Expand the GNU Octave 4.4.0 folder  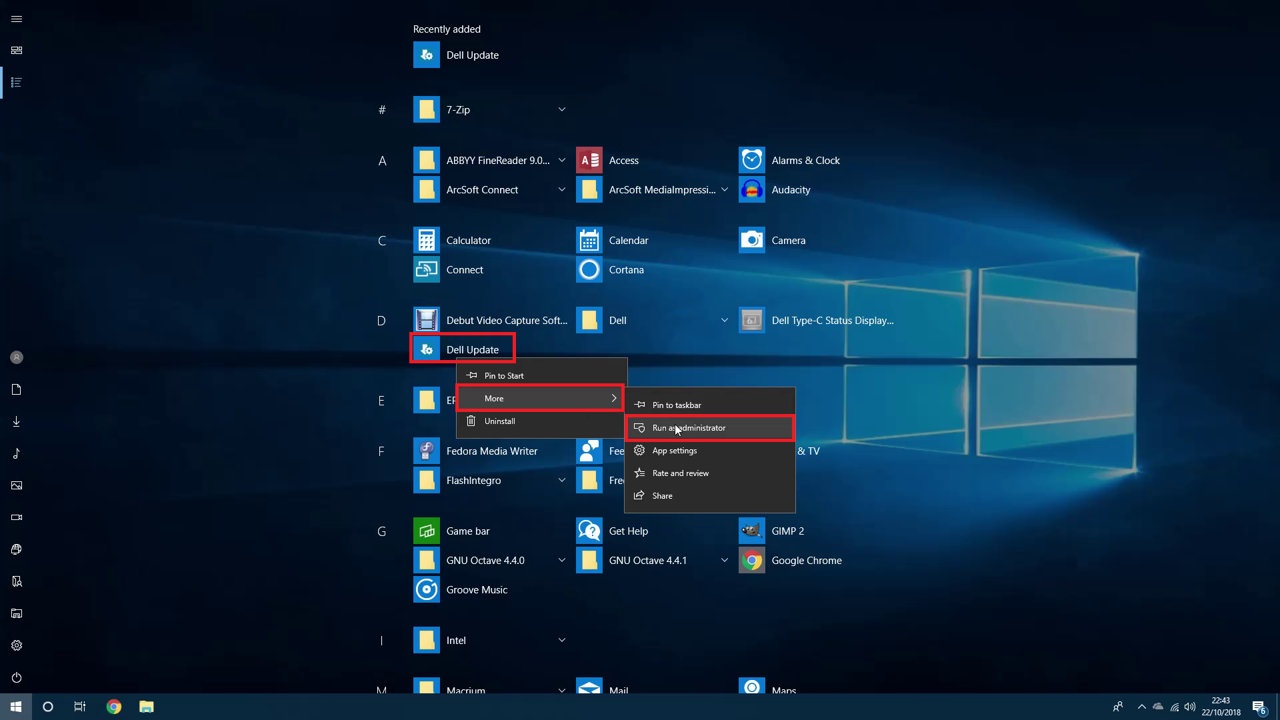[x=561, y=560]
